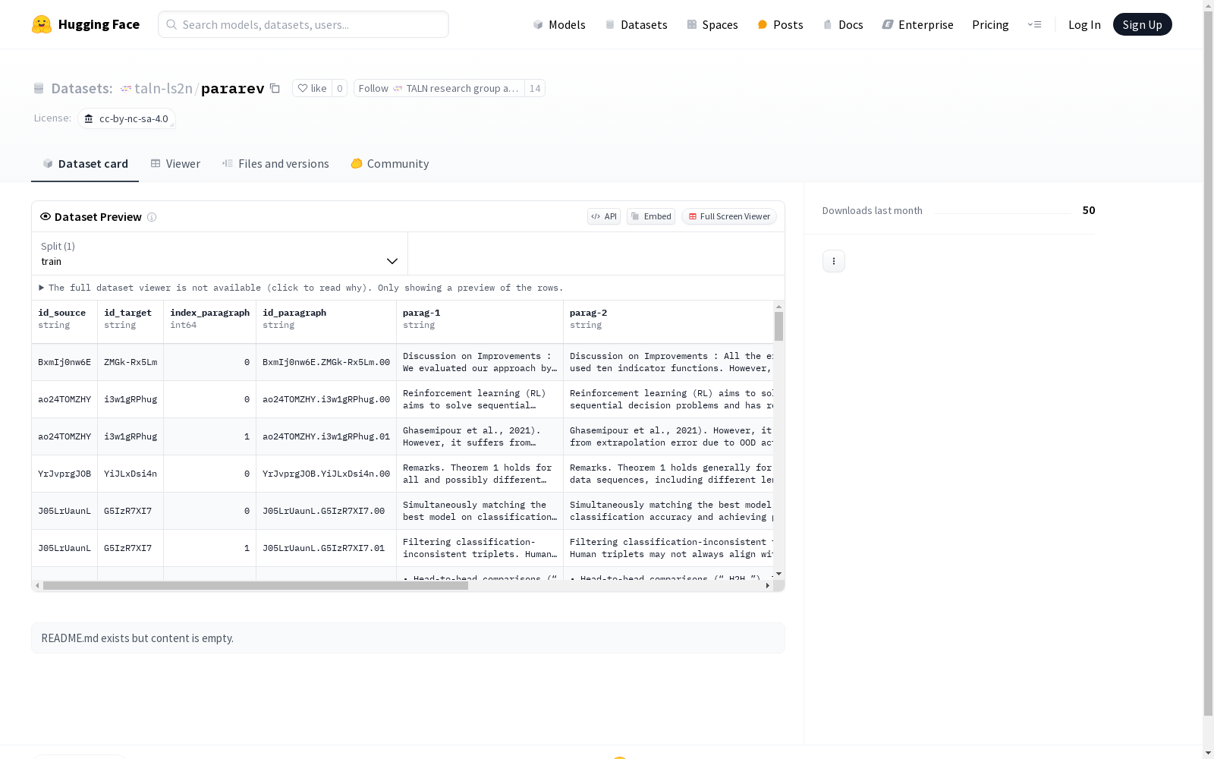Screen dimensions: 1214x759
Task: Select the YiJLxDsi4n id_target cell
Action: [131, 474]
